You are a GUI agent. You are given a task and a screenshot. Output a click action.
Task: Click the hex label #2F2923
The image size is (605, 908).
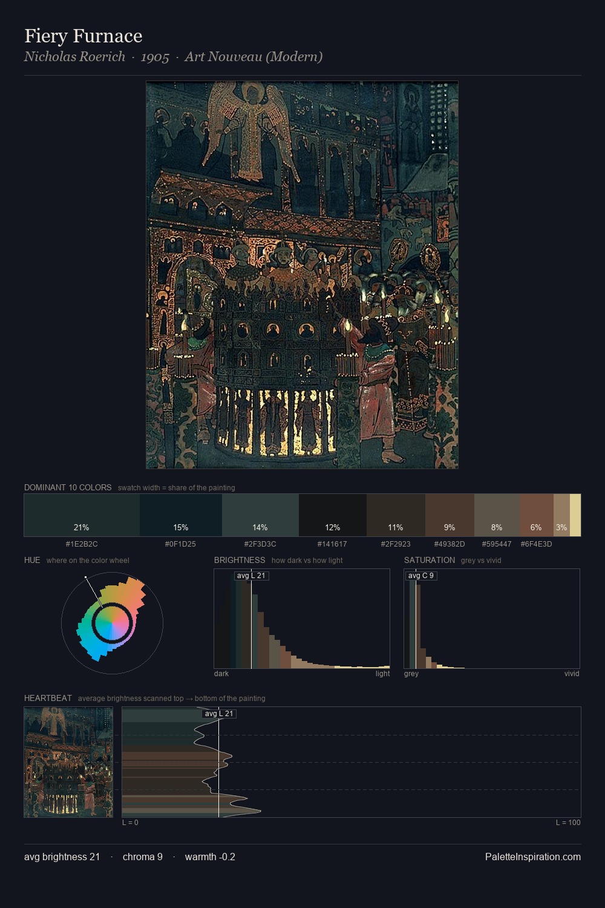pos(396,544)
